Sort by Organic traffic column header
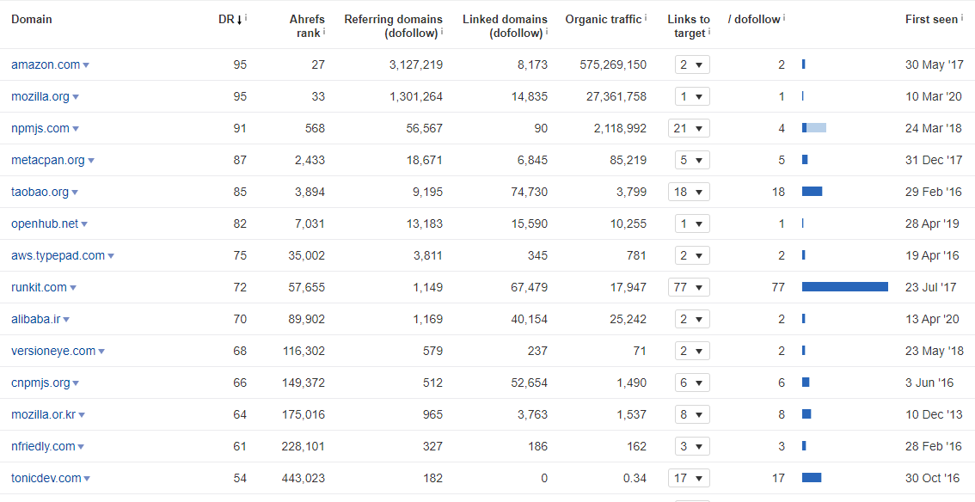Screen dimensions: 975x502 tap(604, 19)
